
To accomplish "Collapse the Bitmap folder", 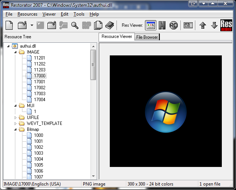I will [15, 129].
